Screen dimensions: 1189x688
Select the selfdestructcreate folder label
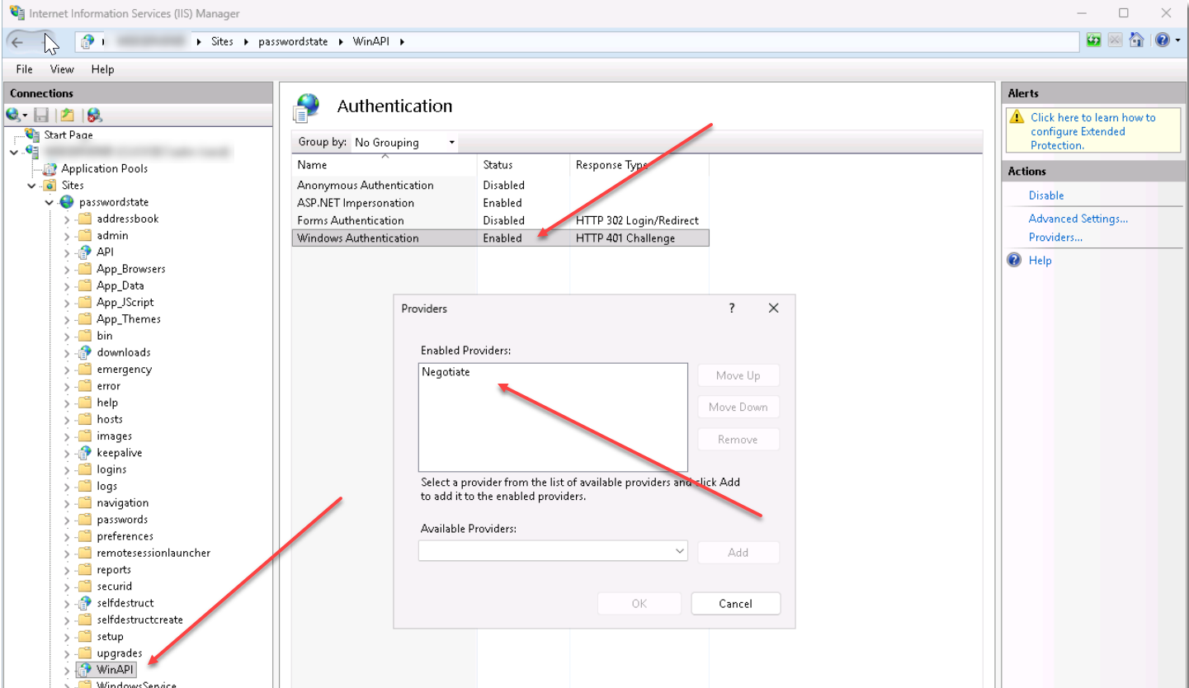pos(140,620)
